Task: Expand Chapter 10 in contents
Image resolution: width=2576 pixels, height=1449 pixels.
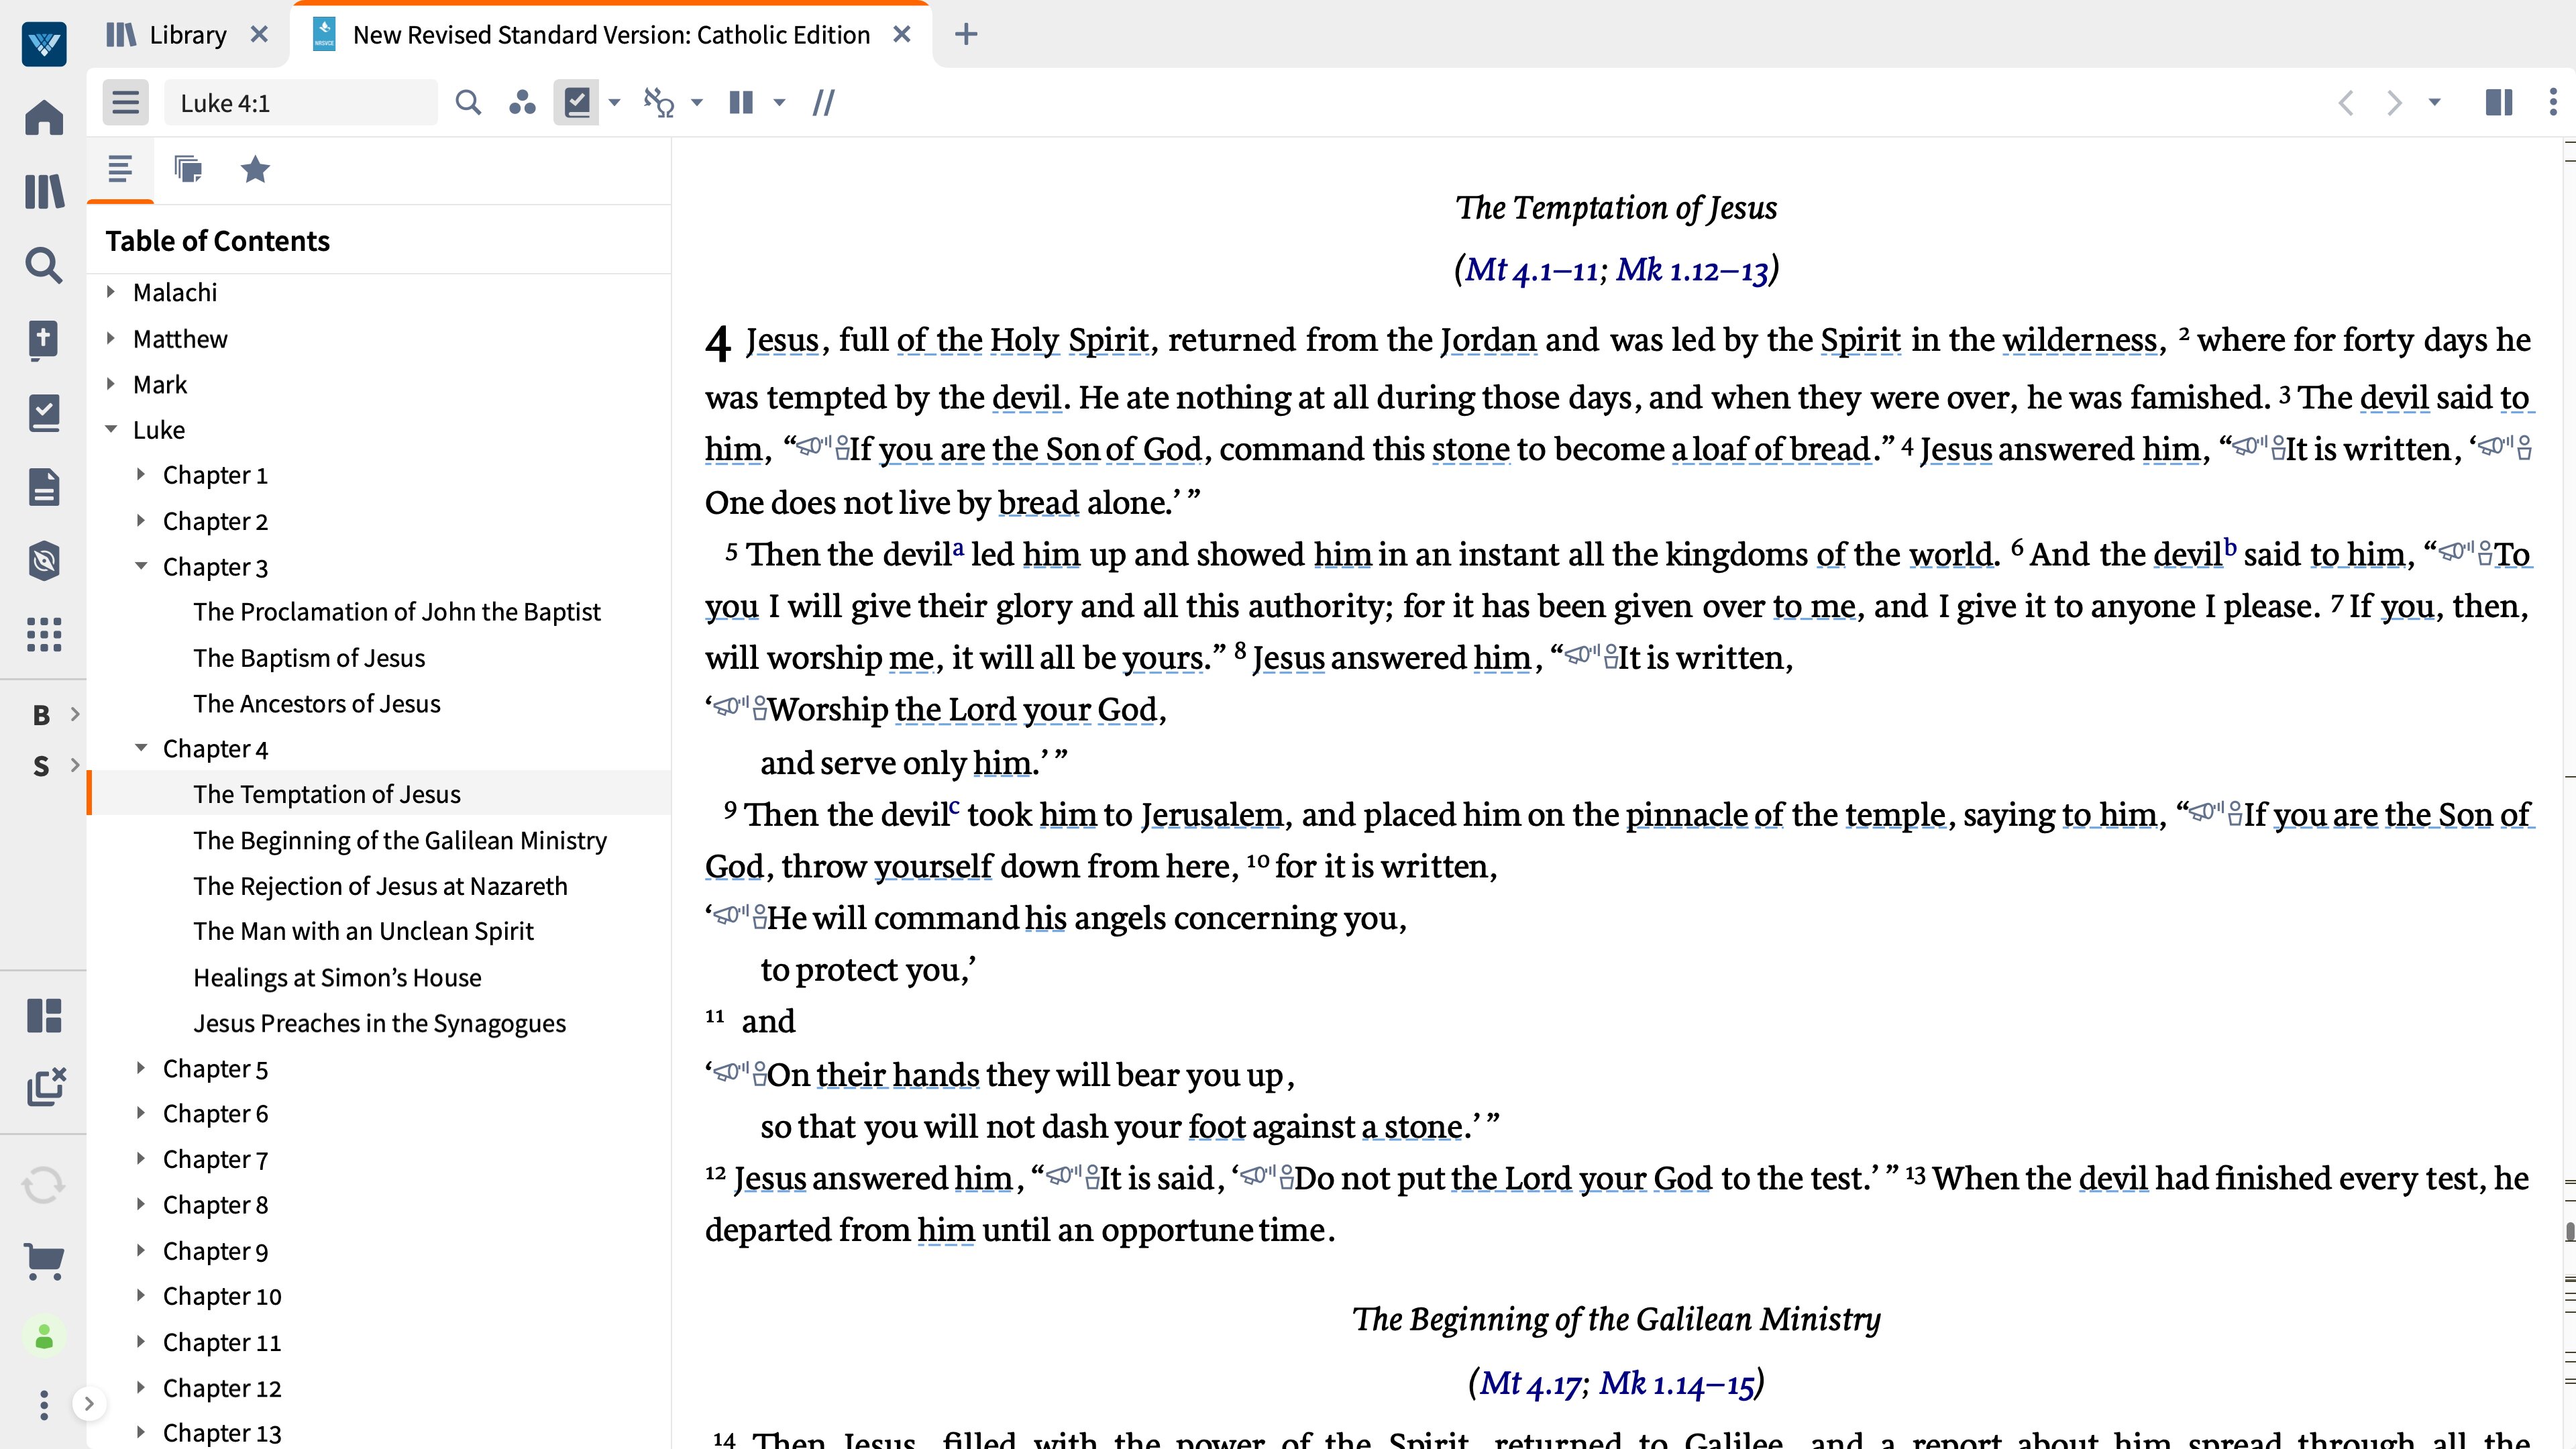Action: click(x=141, y=1295)
